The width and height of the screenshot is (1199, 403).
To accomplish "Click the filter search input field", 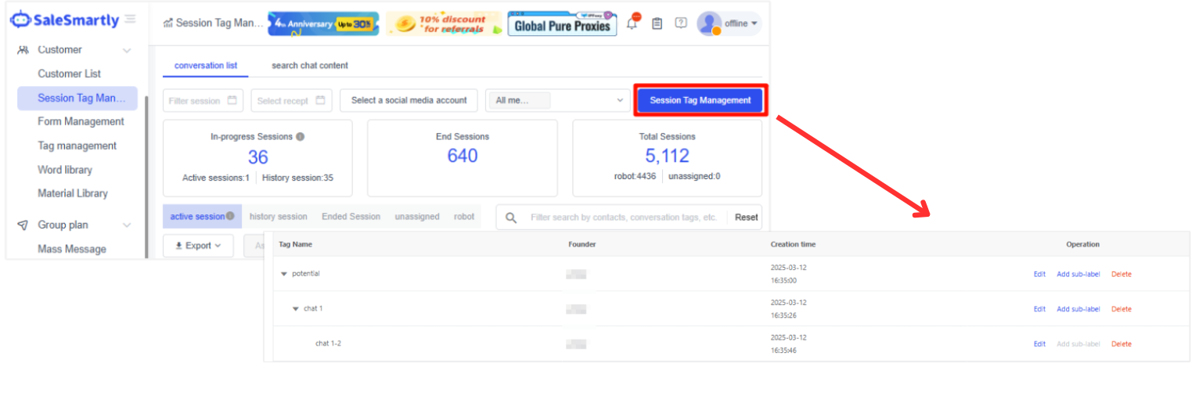I will [x=623, y=218].
